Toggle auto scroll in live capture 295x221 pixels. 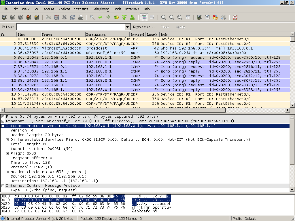152,18
